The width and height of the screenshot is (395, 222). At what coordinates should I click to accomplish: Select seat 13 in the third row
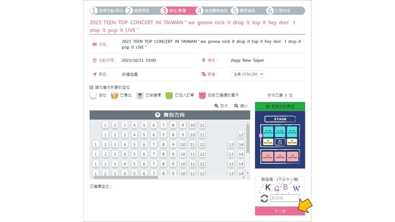click(x=231, y=145)
